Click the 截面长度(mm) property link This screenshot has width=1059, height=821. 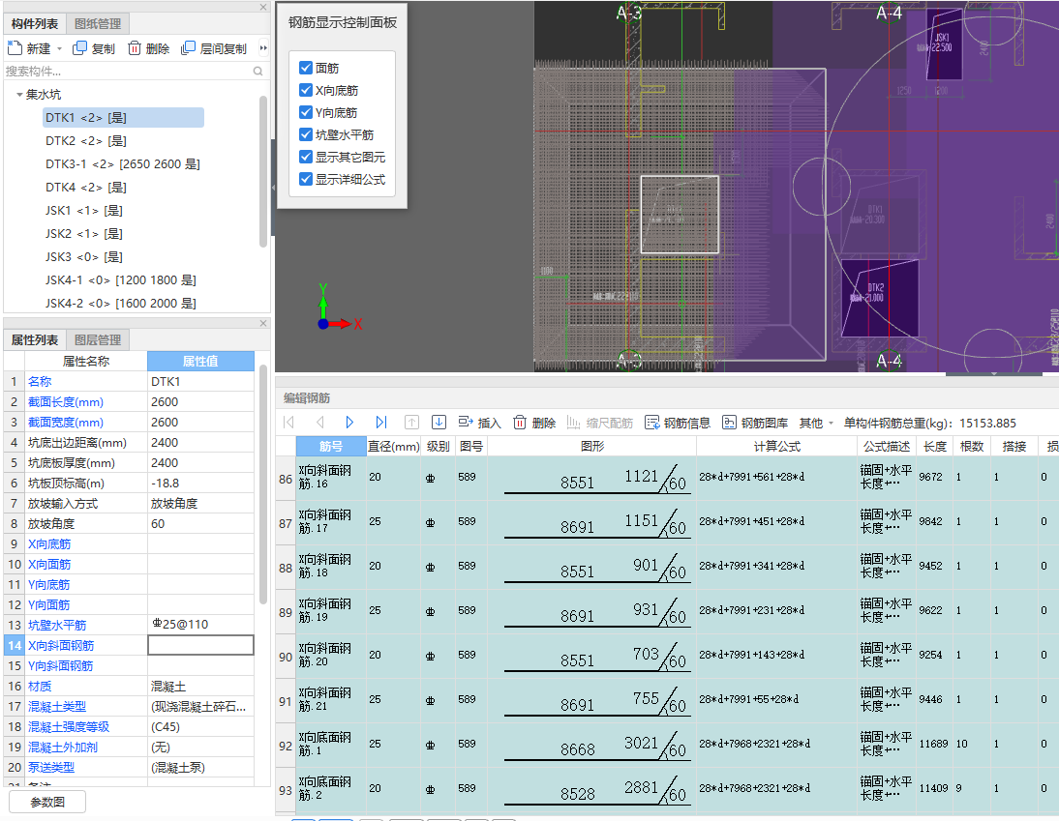pos(66,402)
